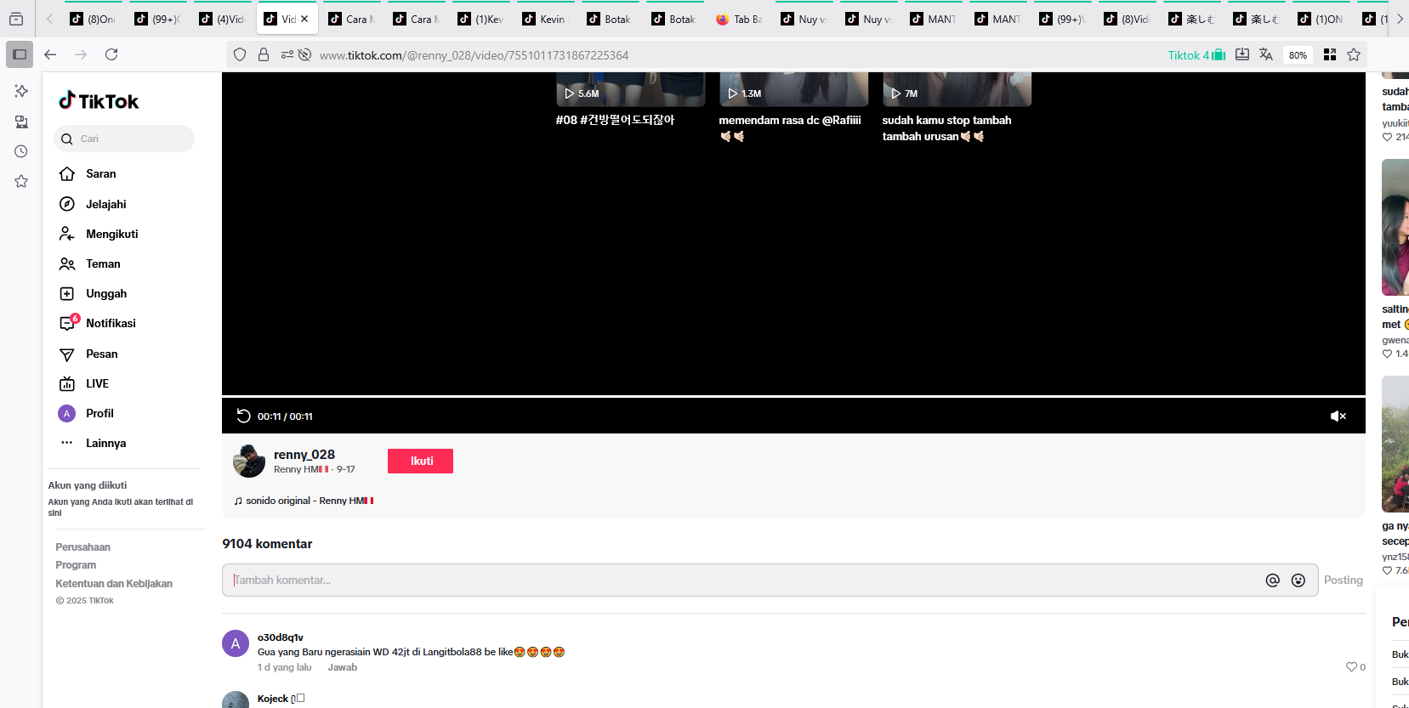This screenshot has height=708, width=1409.
Task: Switch to the (1)Kev tab
Action: tap(480, 19)
